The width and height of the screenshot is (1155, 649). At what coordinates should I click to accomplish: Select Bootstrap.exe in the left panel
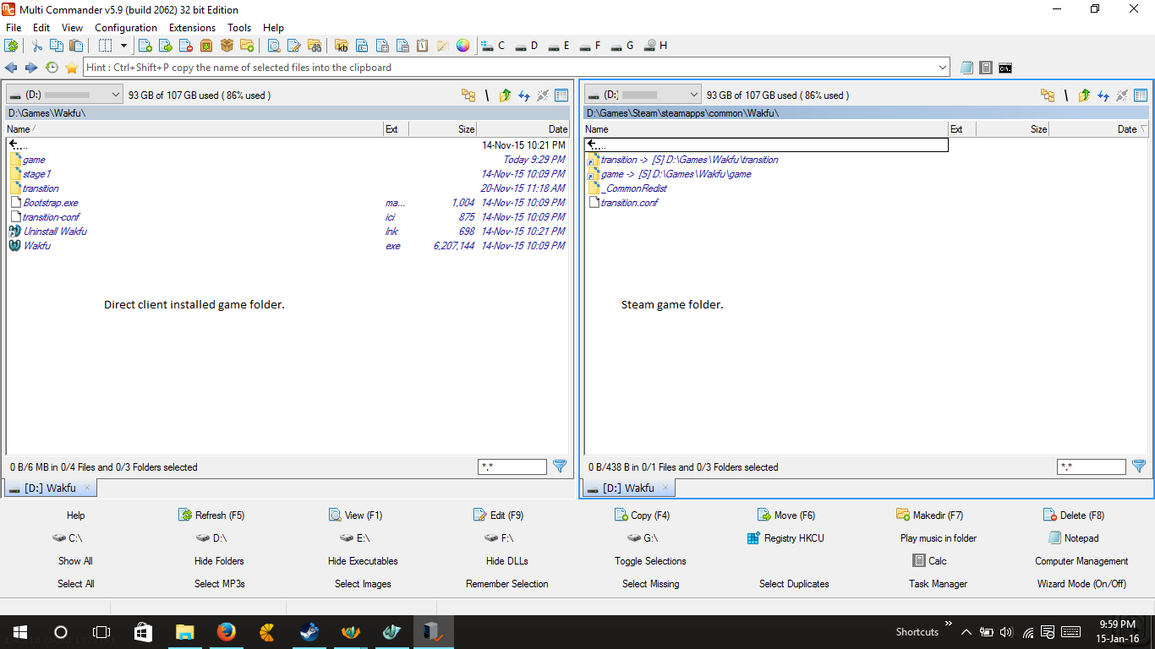pyautogui.click(x=51, y=203)
